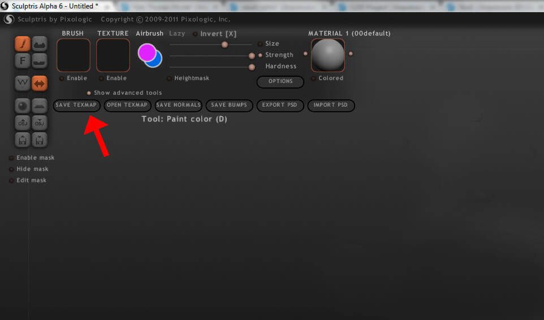This screenshot has height=320, width=544.
Task: Click the Hardness slider handle
Action: tap(252, 67)
